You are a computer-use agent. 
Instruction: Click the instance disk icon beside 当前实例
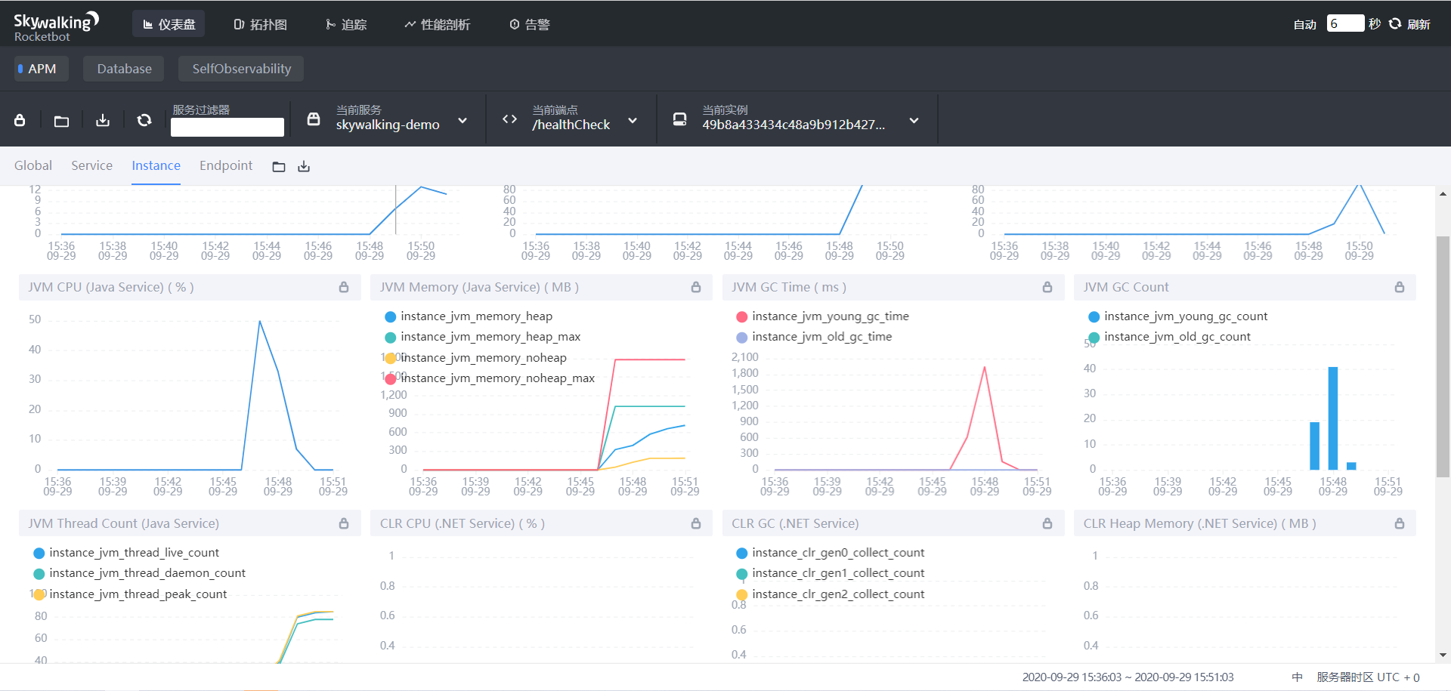[x=680, y=119]
